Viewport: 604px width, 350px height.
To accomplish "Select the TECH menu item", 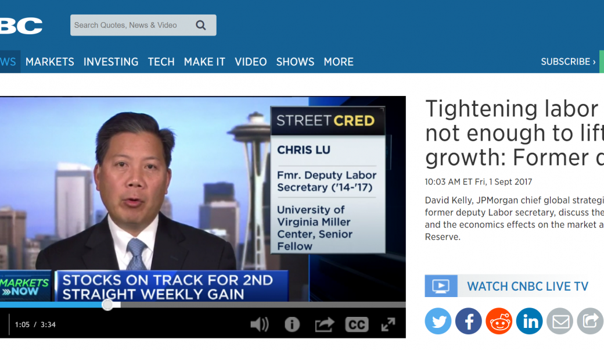I will click(161, 62).
